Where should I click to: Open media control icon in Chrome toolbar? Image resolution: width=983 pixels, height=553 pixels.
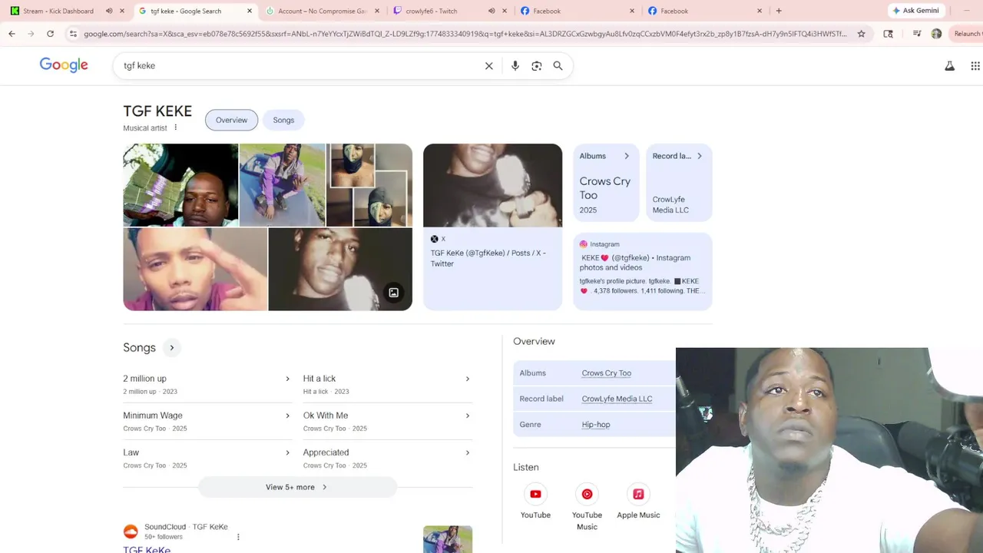coord(916,34)
